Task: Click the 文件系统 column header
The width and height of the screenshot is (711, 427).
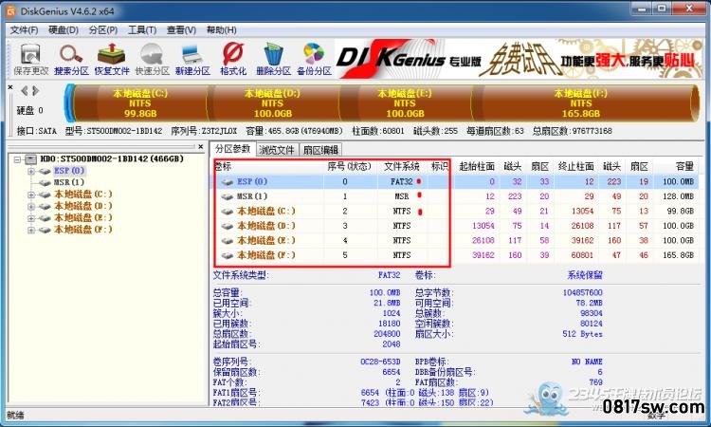Action: [402, 167]
